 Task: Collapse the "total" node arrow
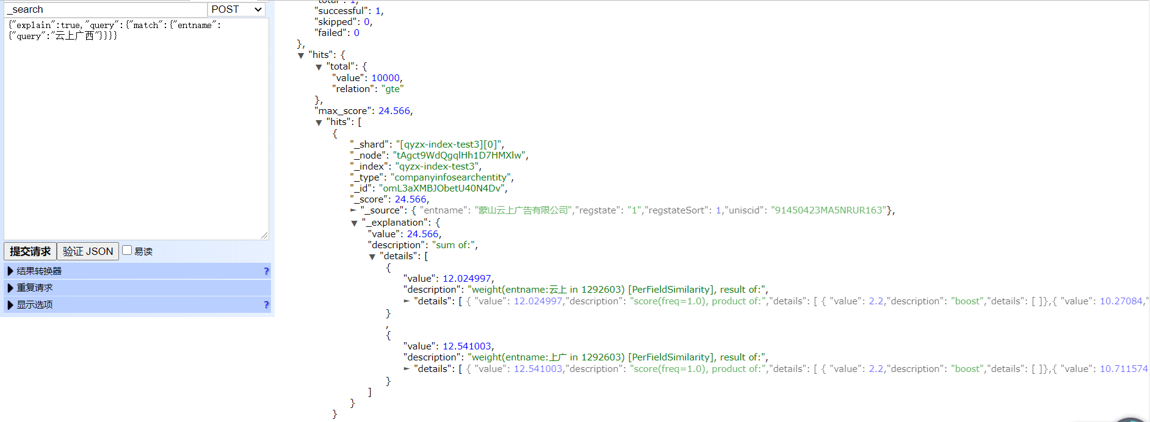[x=319, y=67]
